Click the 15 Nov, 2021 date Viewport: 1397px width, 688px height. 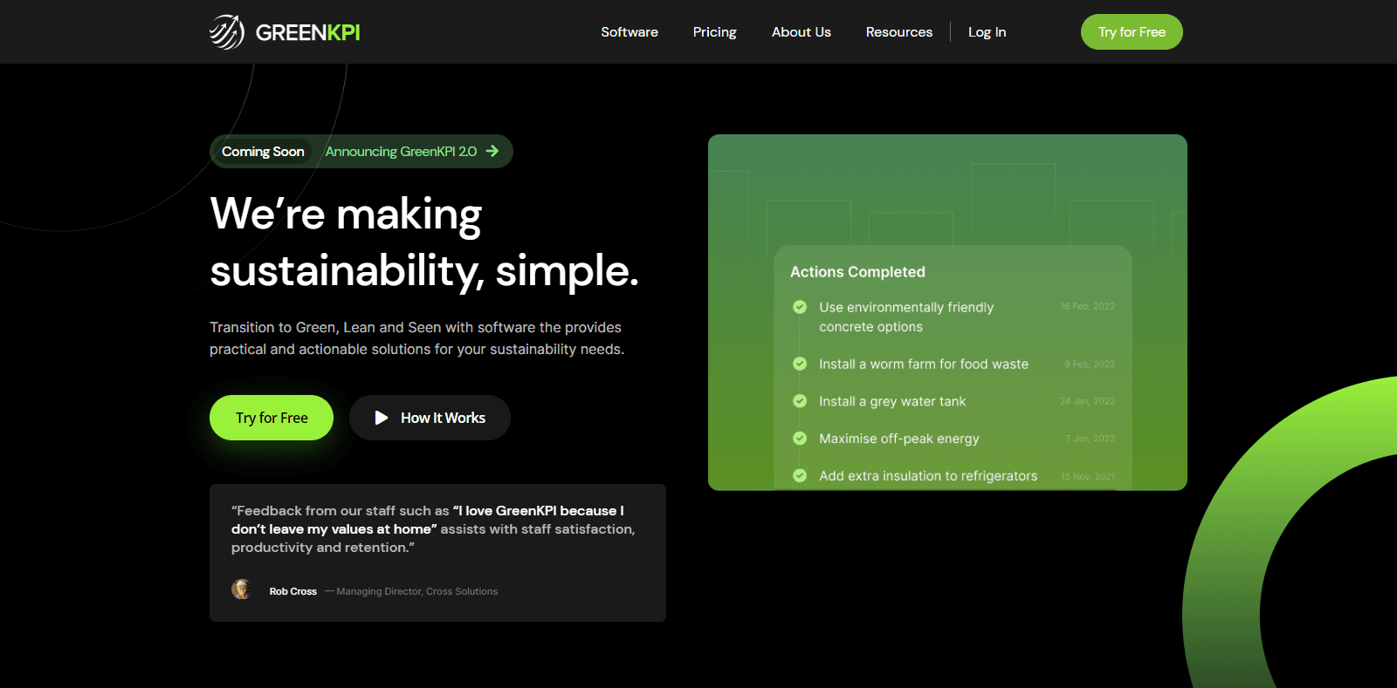click(1088, 477)
